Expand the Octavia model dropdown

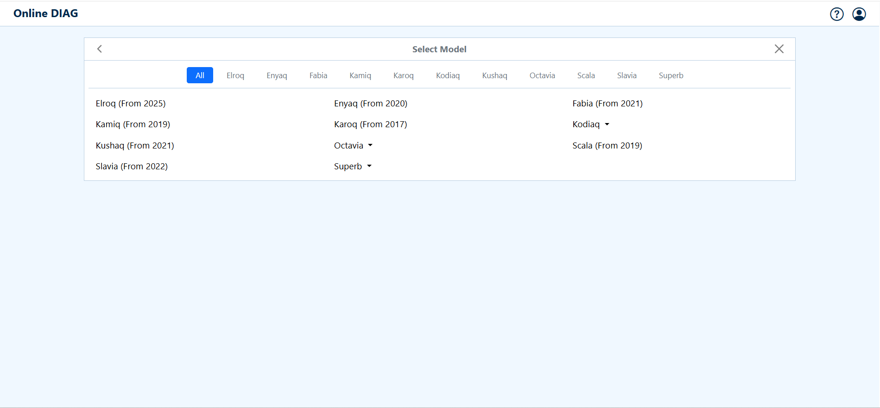pos(353,146)
